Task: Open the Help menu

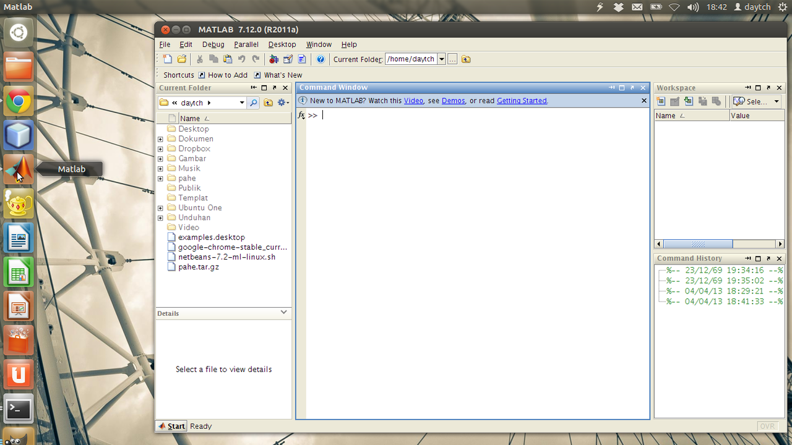Action: point(349,44)
